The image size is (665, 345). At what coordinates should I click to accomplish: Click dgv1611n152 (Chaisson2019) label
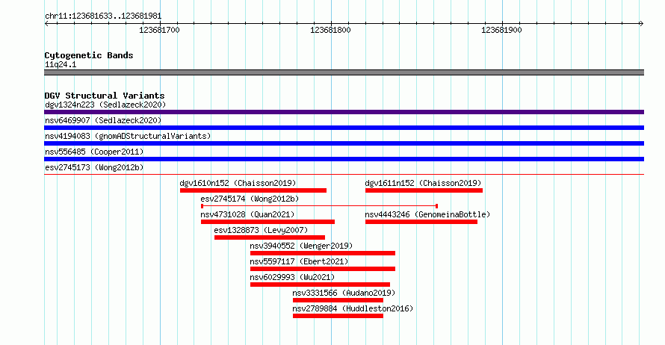(423, 183)
